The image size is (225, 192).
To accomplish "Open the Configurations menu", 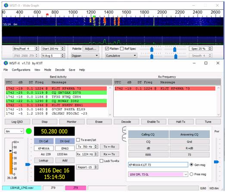I will pos(21,70).
